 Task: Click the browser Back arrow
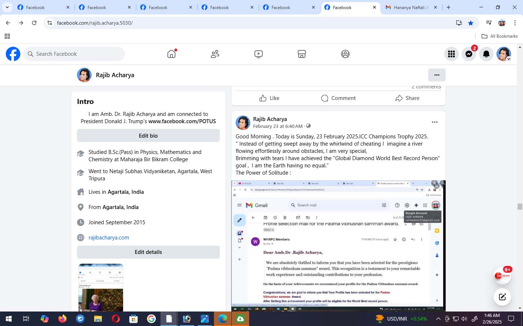pyautogui.click(x=8, y=23)
